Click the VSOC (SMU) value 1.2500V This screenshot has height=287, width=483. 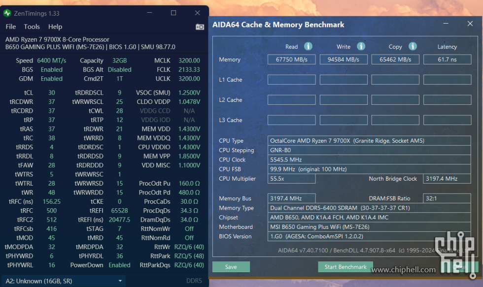point(189,93)
